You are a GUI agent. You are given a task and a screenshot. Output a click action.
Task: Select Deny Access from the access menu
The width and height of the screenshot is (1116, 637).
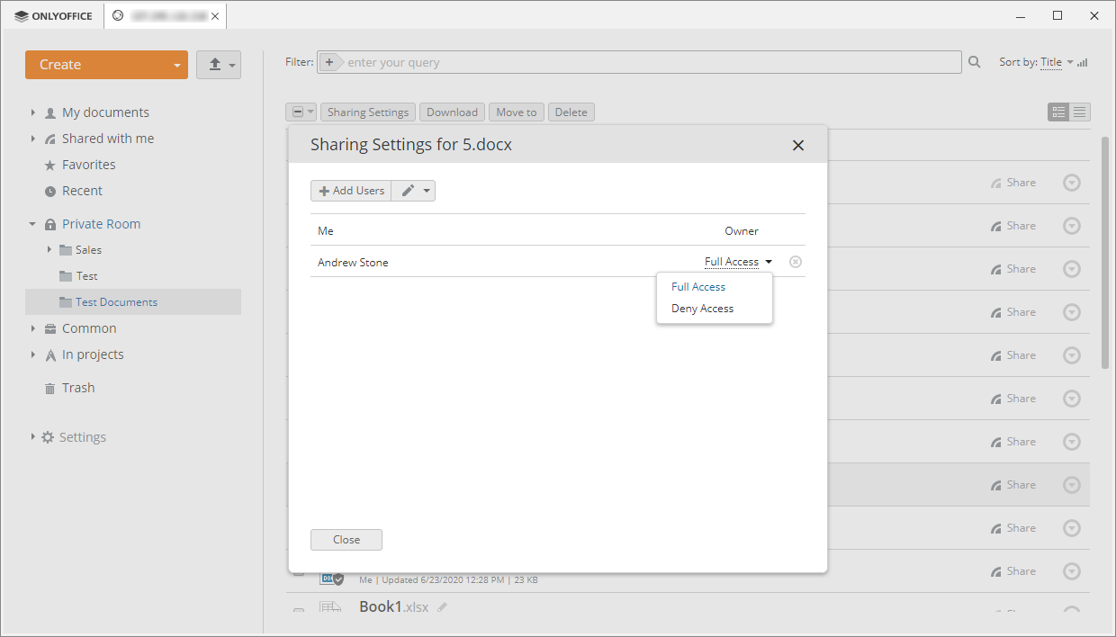pos(702,308)
